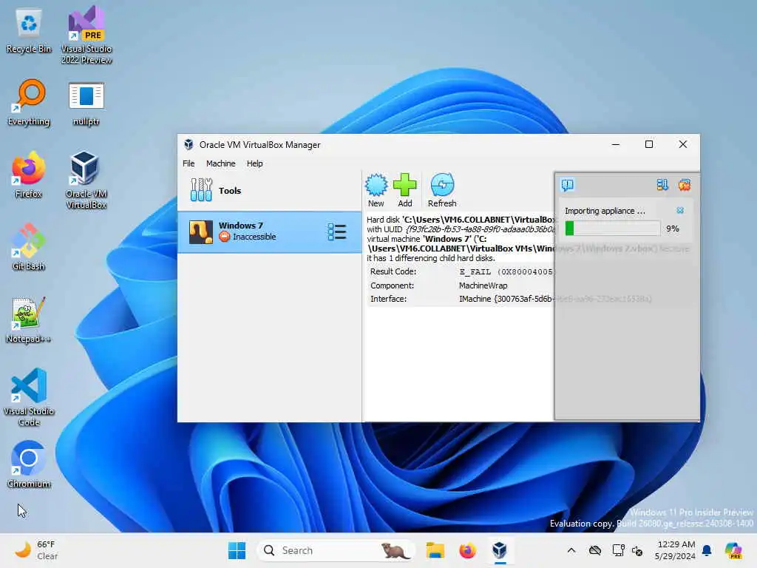This screenshot has height=568, width=757.
Task: Open File Explorer from taskbar
Action: click(435, 550)
